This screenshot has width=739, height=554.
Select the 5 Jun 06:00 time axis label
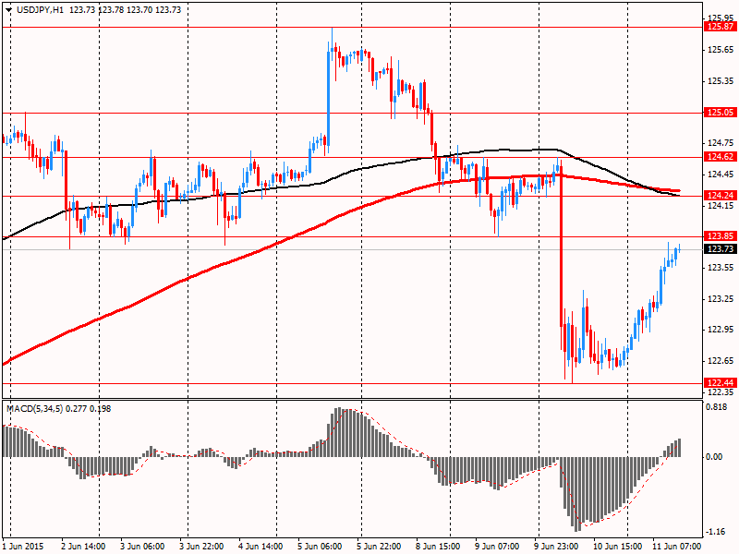click(x=320, y=547)
